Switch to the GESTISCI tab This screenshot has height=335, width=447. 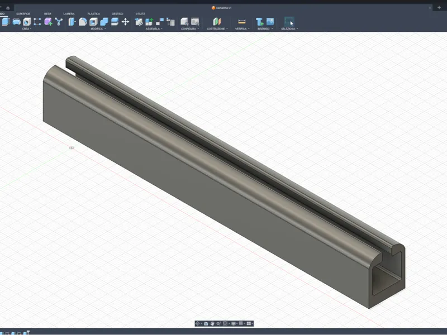[117, 13]
